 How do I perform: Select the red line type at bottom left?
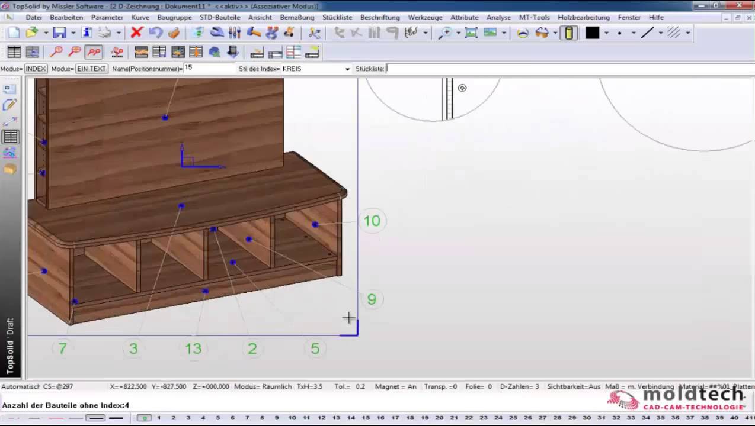point(56,418)
